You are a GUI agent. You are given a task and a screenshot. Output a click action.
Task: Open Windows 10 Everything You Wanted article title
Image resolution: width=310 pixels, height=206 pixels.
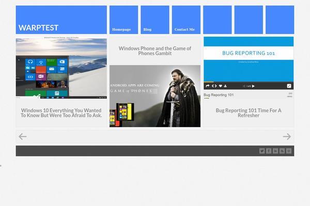61,113
